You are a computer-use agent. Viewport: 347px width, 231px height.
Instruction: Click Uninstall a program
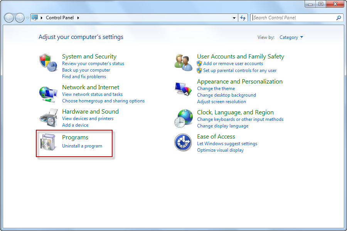[x=82, y=146]
